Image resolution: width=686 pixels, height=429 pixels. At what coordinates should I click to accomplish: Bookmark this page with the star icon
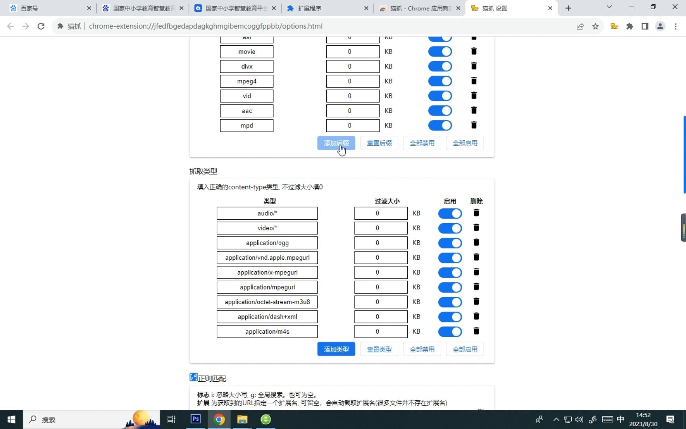pyautogui.click(x=595, y=26)
